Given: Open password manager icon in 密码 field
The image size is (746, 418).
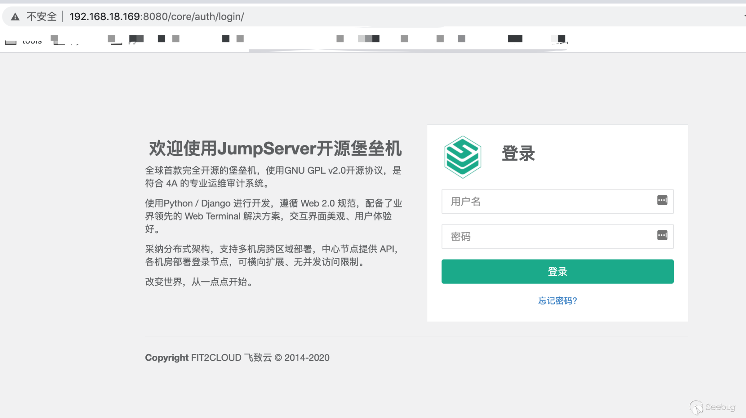Looking at the screenshot, I should 662,235.
